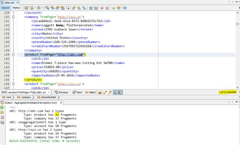Viewport: 240px width, 145px height.
Task: Select the phoneNumber breadcrumb element
Action: pyautogui.click(x=47, y=97)
